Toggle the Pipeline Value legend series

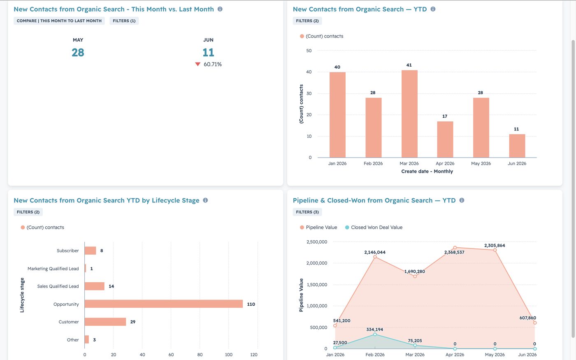tap(318, 228)
